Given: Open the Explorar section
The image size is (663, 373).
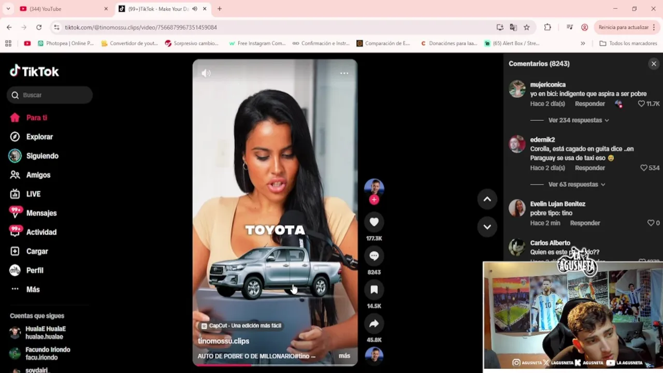Looking at the screenshot, I should click(x=32, y=137).
